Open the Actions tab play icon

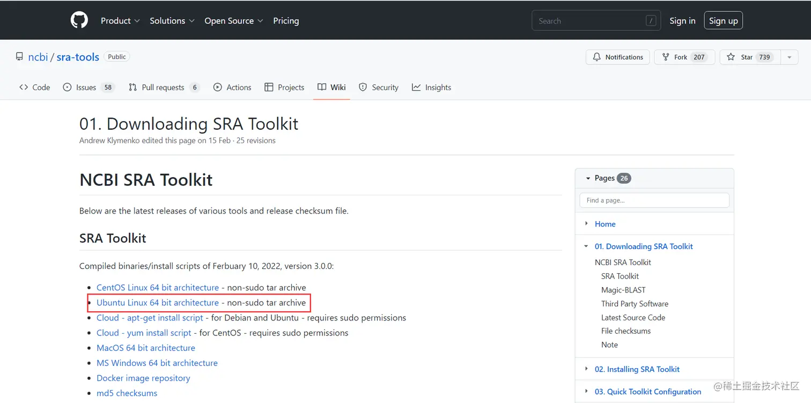pos(218,87)
